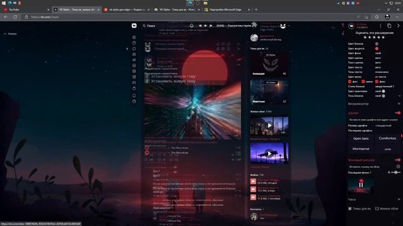Click the puzzle-piece icon in VK header
Image resolution: width=403 pixels, height=226 pixels.
pos(254,24)
